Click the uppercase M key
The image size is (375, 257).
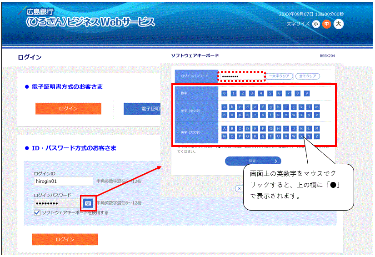pyautogui.click(x=317, y=129)
